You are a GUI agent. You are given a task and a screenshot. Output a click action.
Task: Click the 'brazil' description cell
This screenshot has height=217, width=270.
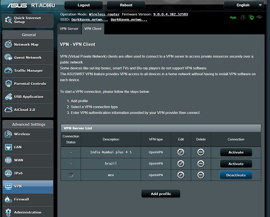(x=111, y=164)
